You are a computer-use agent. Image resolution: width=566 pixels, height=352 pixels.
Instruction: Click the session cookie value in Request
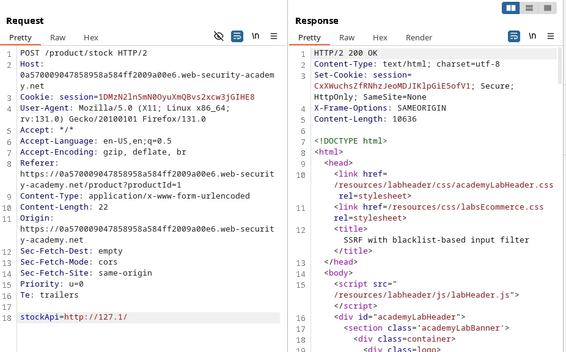[x=177, y=97]
